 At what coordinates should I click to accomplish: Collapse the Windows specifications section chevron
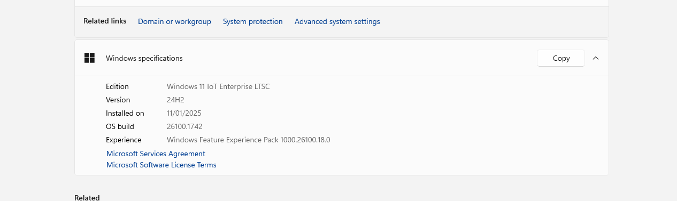(596, 58)
